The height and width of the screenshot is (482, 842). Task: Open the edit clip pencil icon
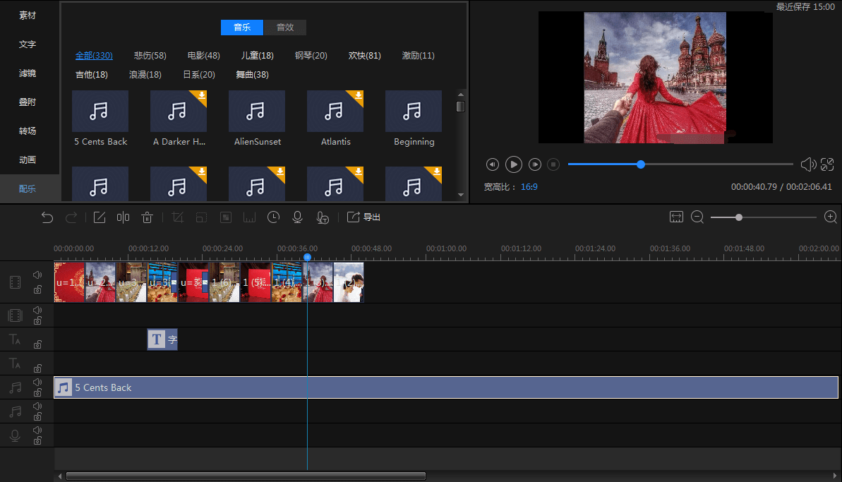click(x=100, y=217)
